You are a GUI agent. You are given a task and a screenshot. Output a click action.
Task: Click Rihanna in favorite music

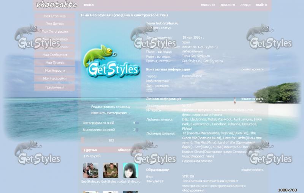coord(234,124)
